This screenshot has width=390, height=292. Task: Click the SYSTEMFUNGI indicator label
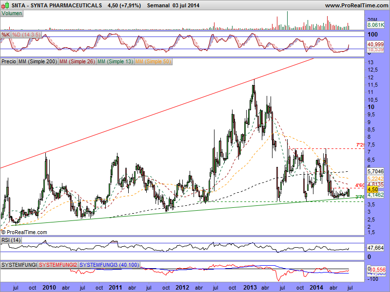click(x=19, y=265)
